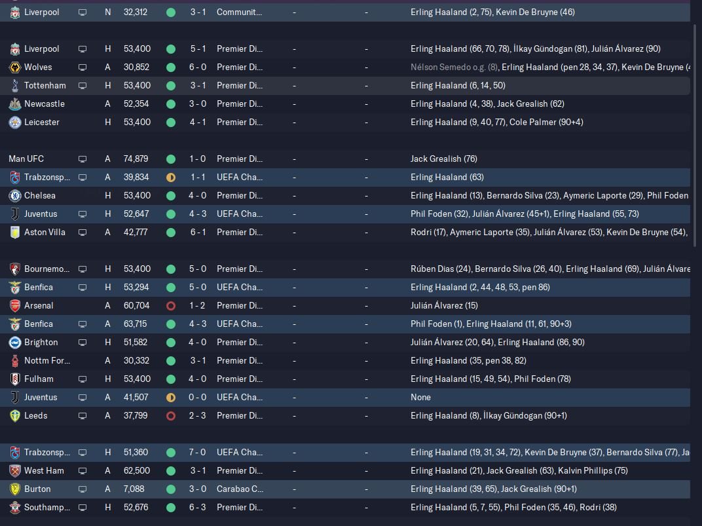Click the Wolves club badge
Viewport: 702px width, 526px height.
pos(15,67)
